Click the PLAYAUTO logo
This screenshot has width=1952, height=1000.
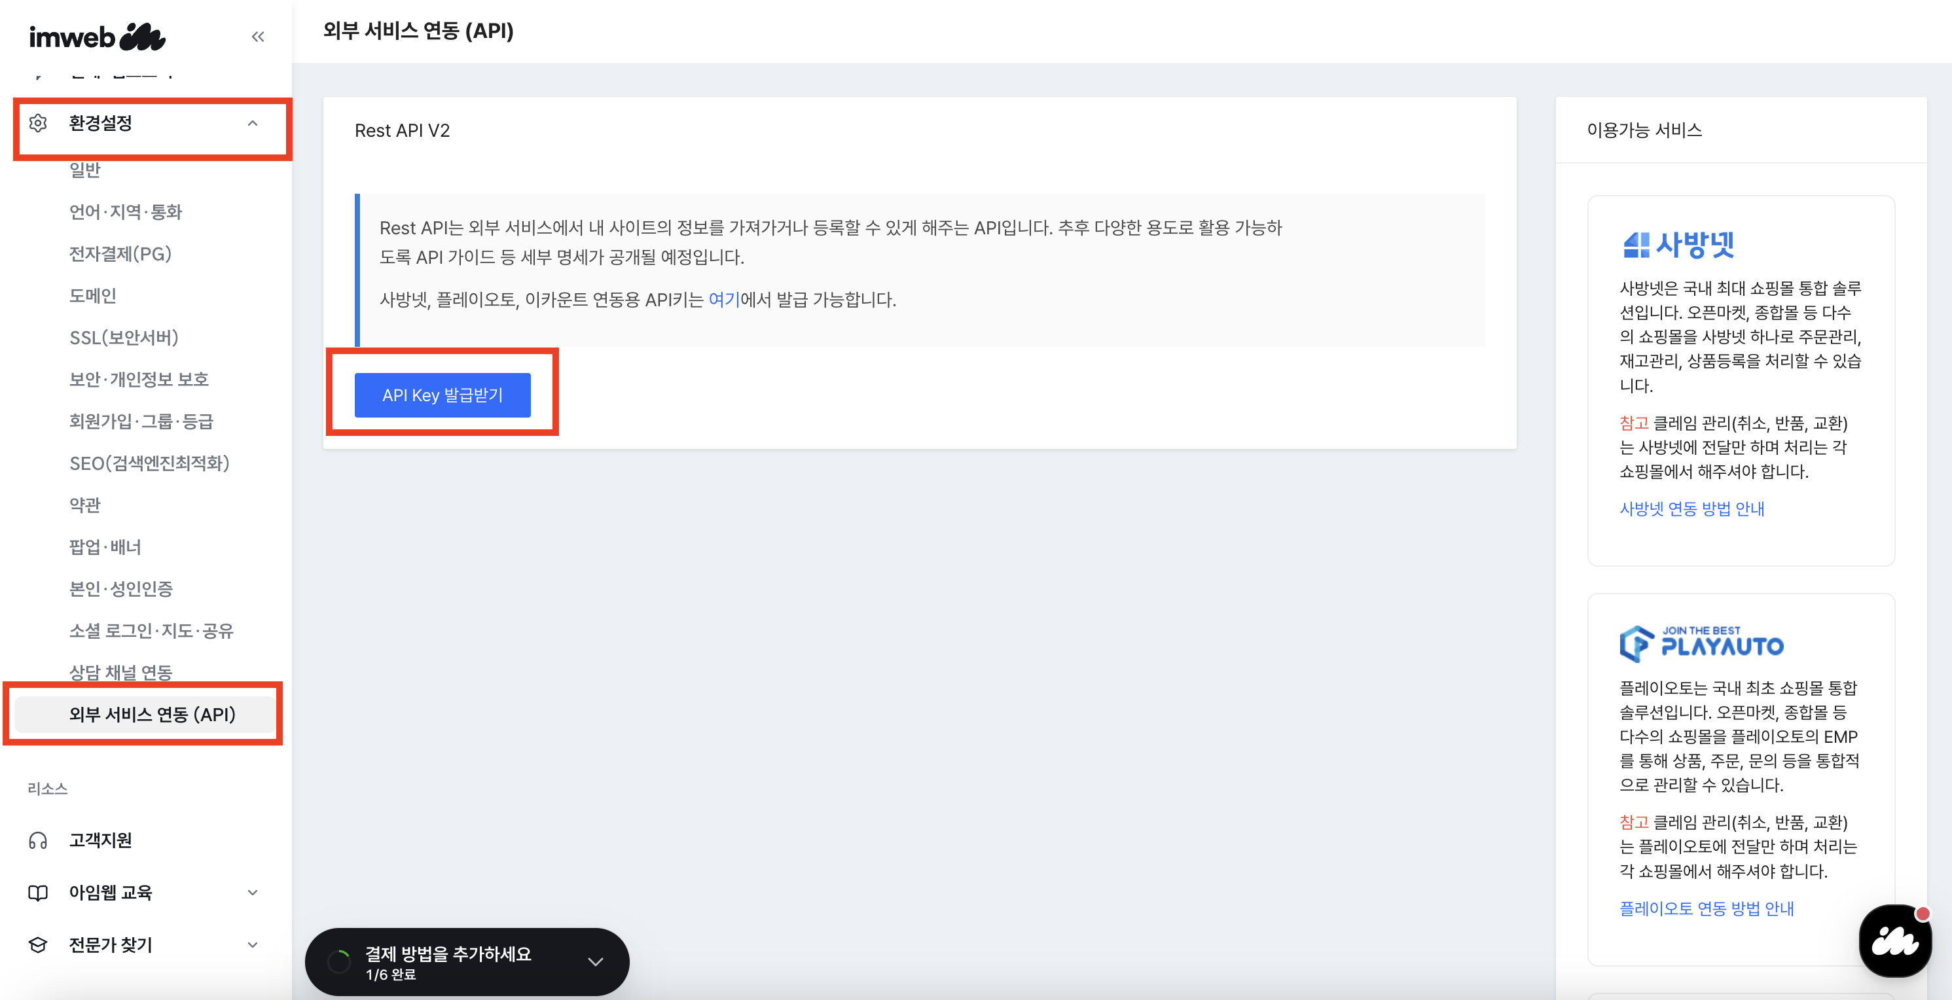pyautogui.click(x=1701, y=643)
